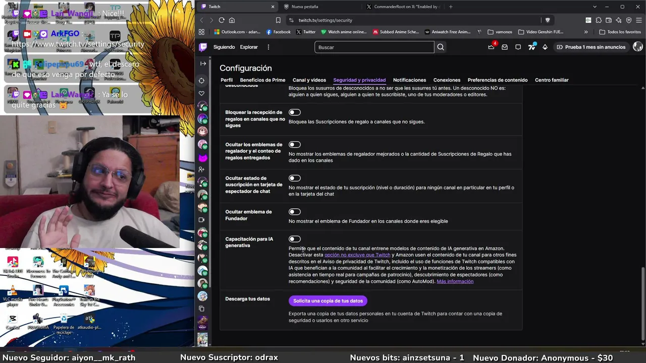This screenshot has height=363, width=646.
Task: Open Beneficios de Prime tab
Action: pyautogui.click(x=262, y=80)
